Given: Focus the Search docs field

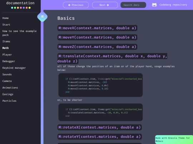Looking at the screenshot, I should (133, 5).
